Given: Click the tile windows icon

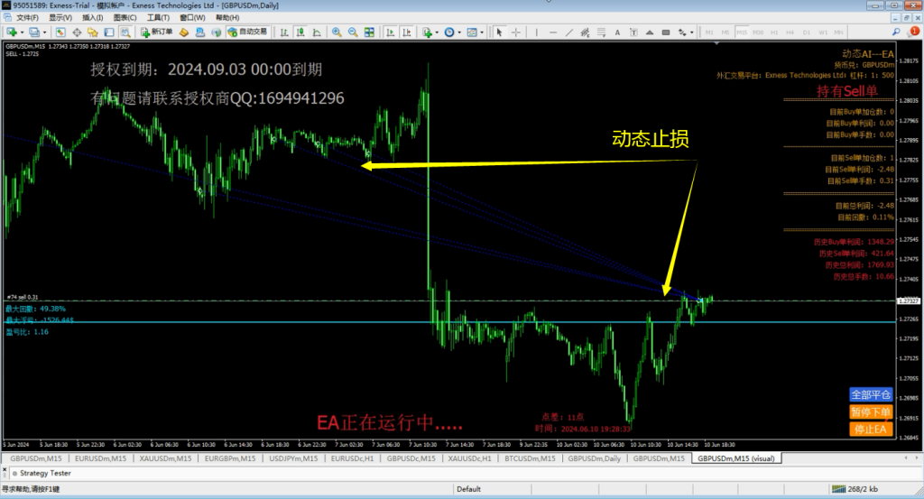Looking at the screenshot, I should 368,32.
